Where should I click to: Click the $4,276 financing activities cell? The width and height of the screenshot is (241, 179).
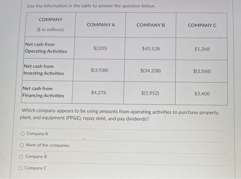[98, 93]
